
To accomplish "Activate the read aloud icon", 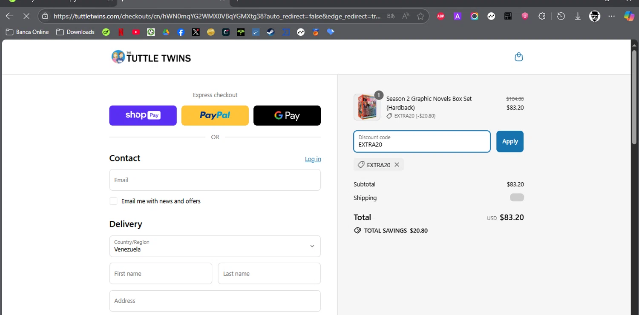I will 406,16.
